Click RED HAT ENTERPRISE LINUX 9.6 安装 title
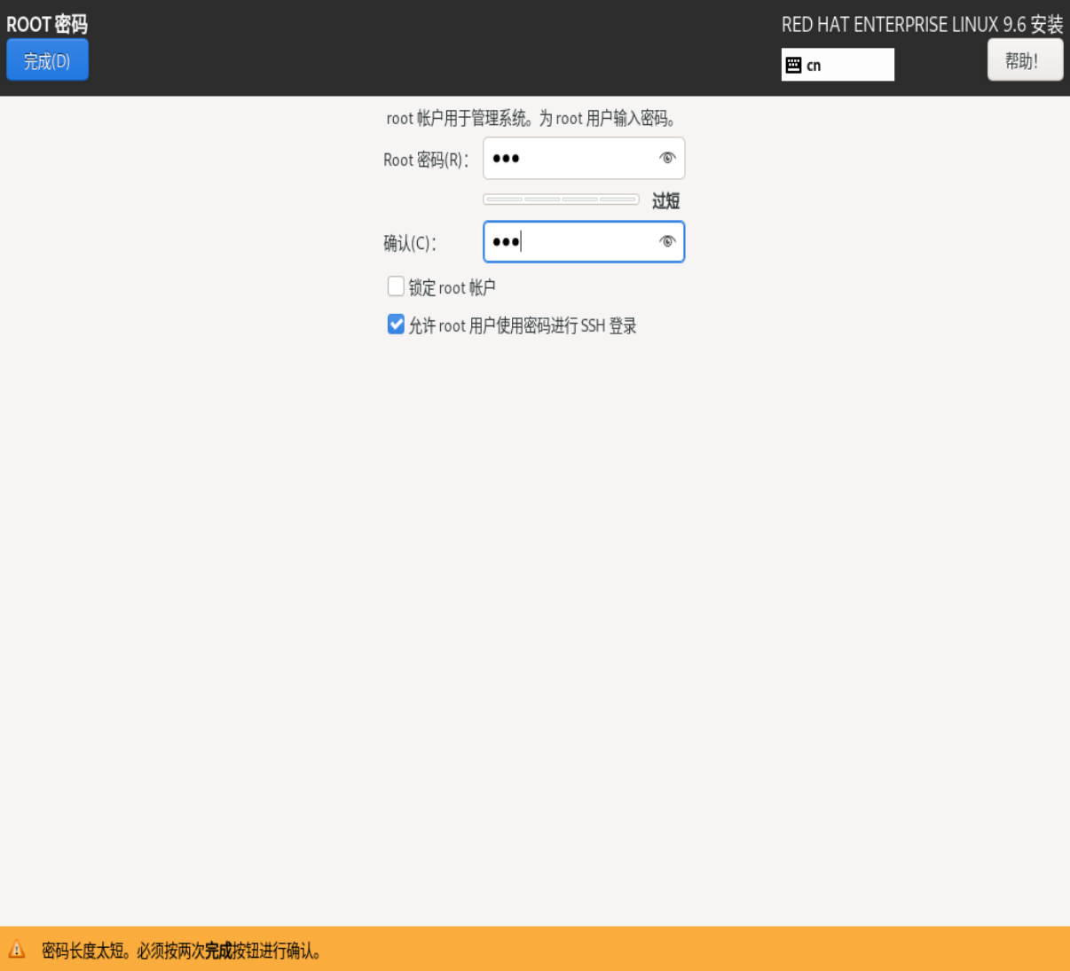This screenshot has height=971, width=1070. tap(922, 25)
